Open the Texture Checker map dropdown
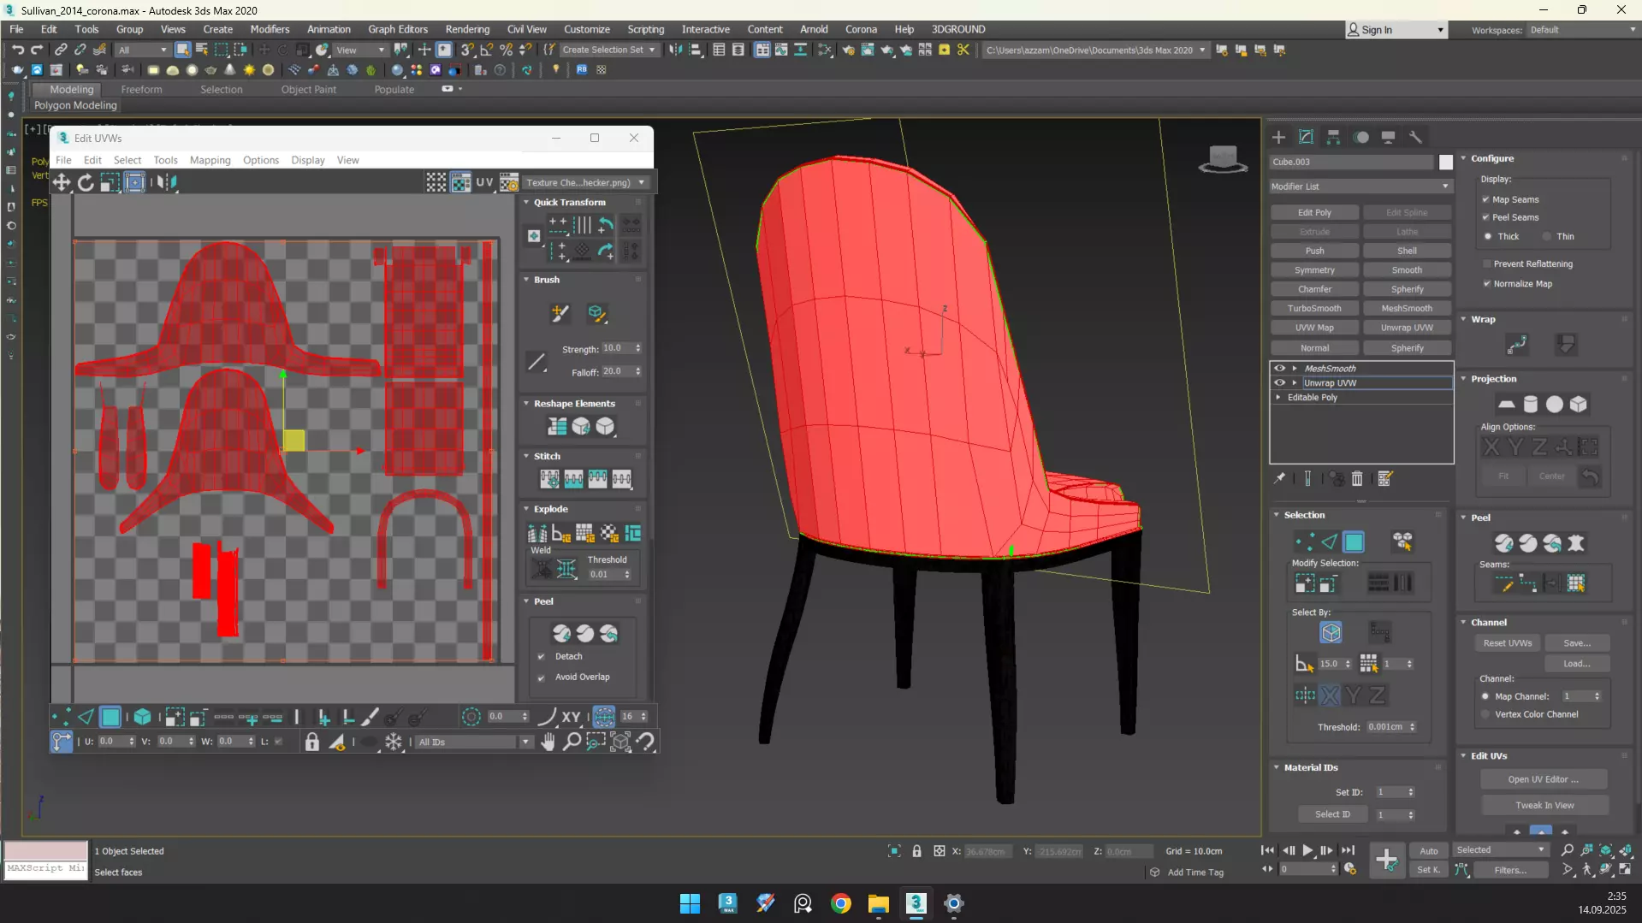Screen dimensions: 1642x923 click(x=585, y=182)
